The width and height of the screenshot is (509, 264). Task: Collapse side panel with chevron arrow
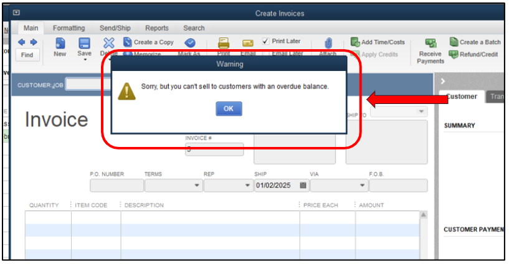[x=443, y=81]
